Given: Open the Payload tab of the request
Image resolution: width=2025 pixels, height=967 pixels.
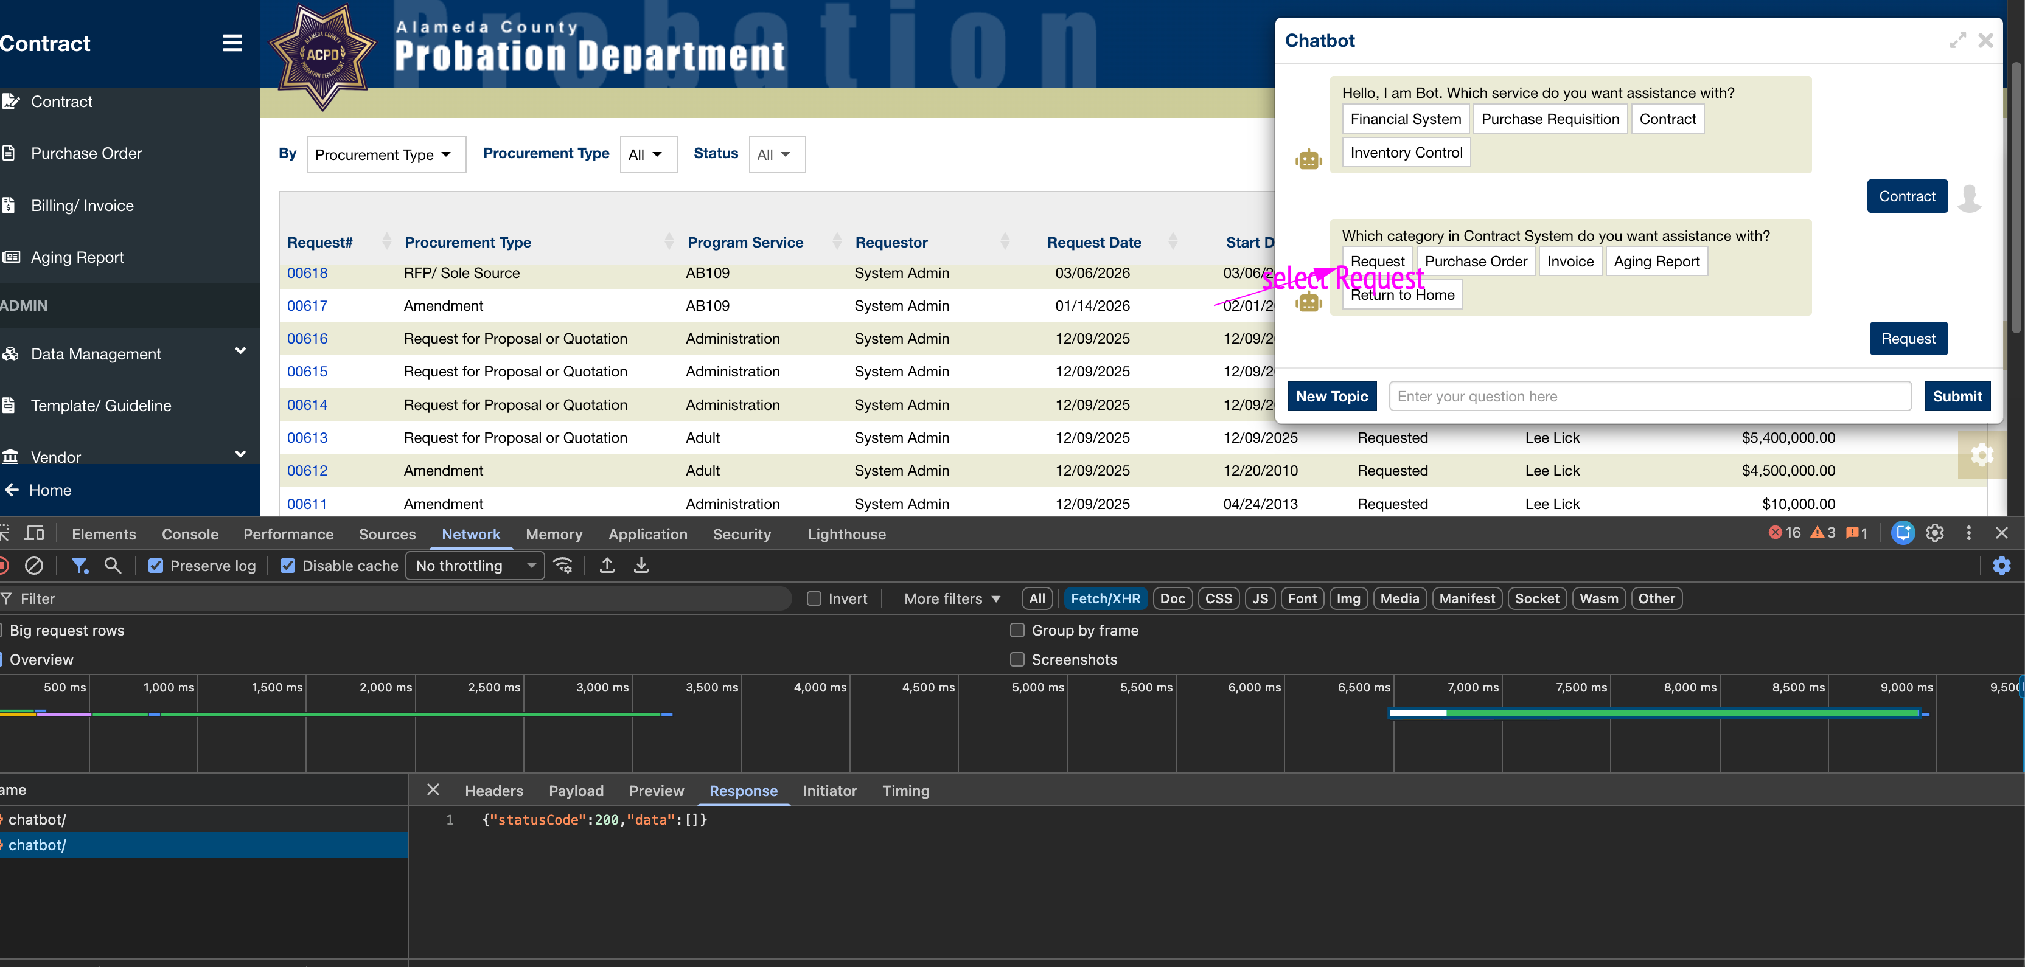Looking at the screenshot, I should click(x=576, y=791).
